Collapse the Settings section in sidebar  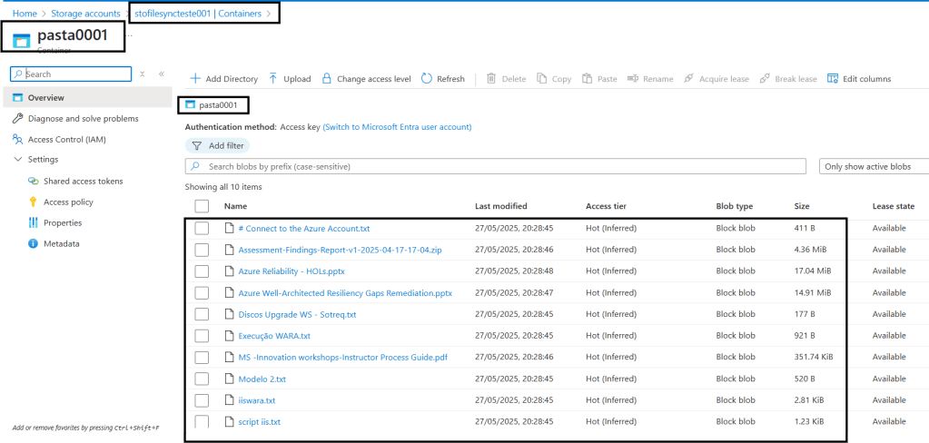pyautogui.click(x=19, y=160)
